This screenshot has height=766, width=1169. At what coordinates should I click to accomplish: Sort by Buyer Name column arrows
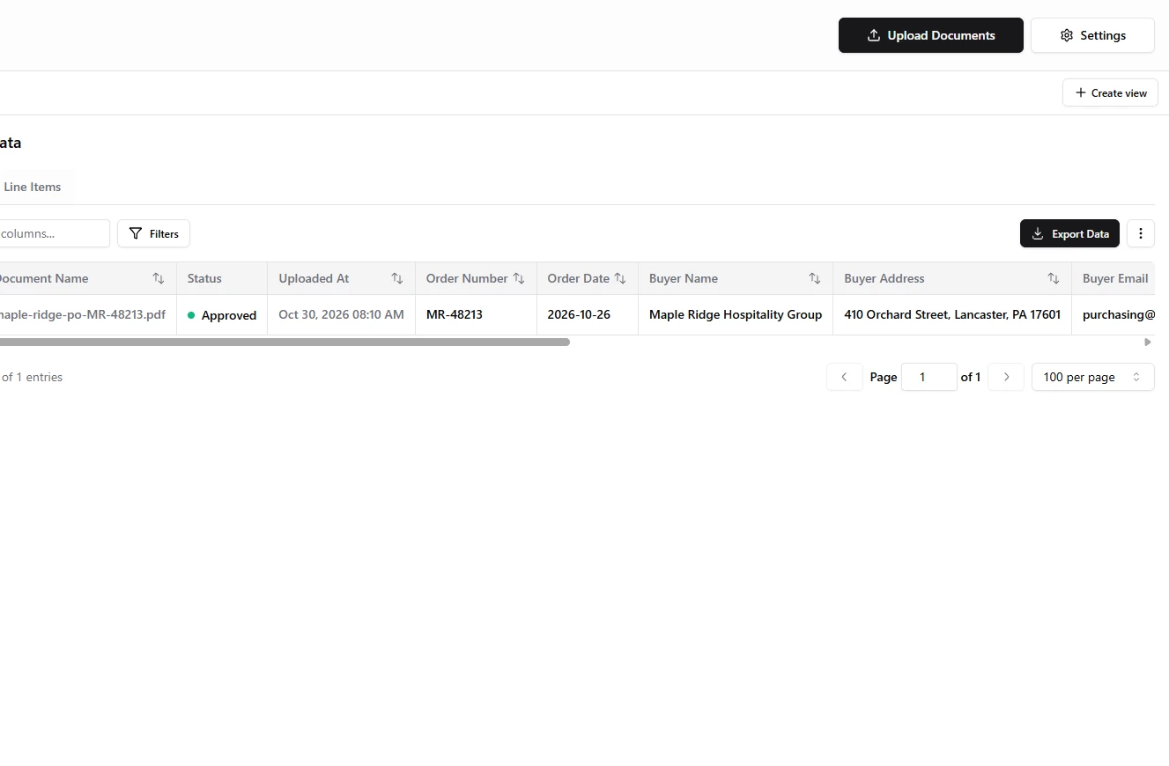point(815,278)
